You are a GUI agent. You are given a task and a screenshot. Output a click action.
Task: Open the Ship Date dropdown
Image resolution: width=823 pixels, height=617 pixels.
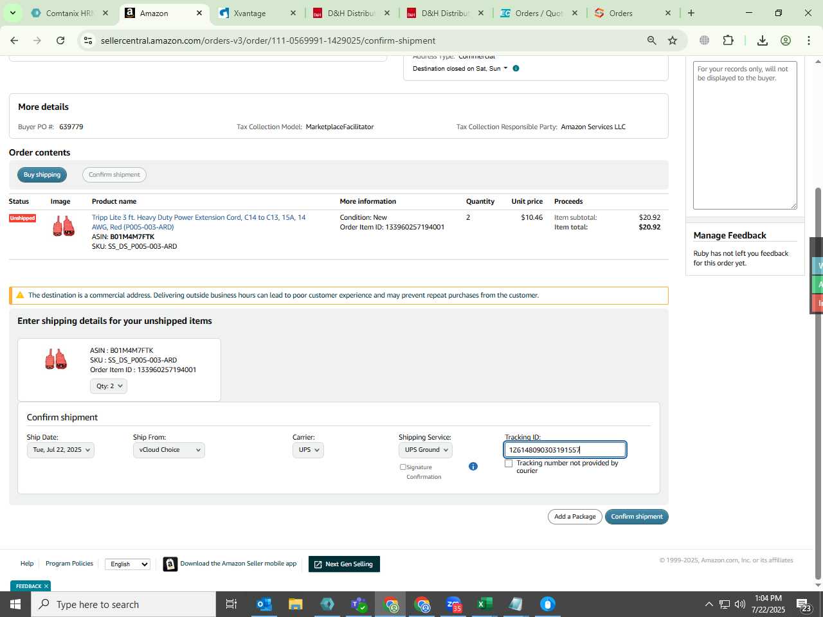point(60,450)
